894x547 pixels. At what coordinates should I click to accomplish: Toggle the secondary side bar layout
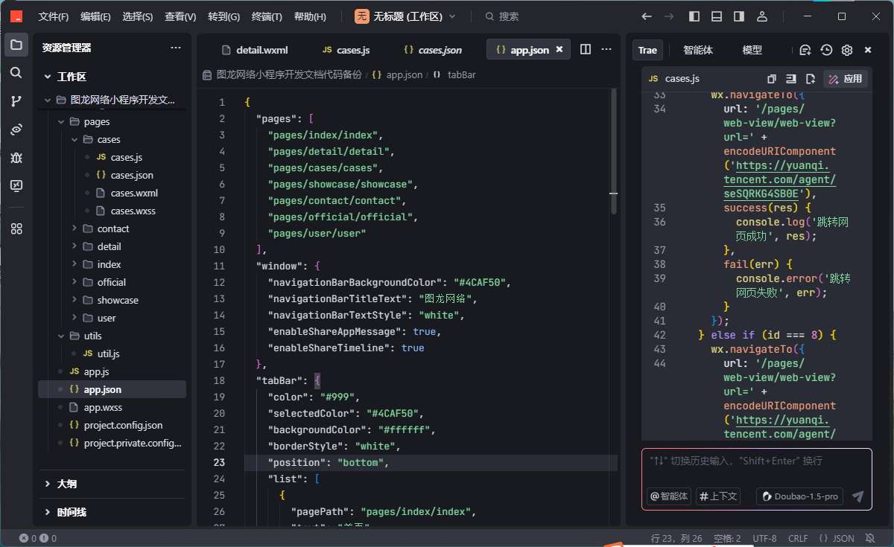pyautogui.click(x=739, y=16)
